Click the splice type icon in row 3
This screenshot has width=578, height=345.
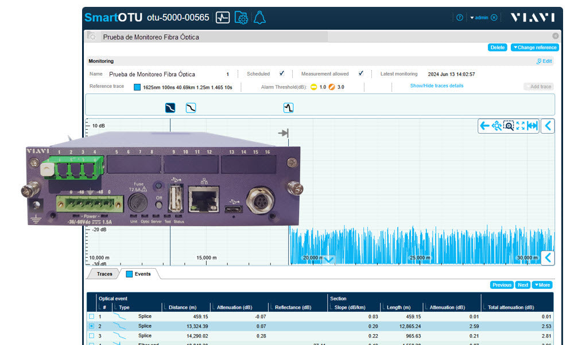click(x=119, y=335)
